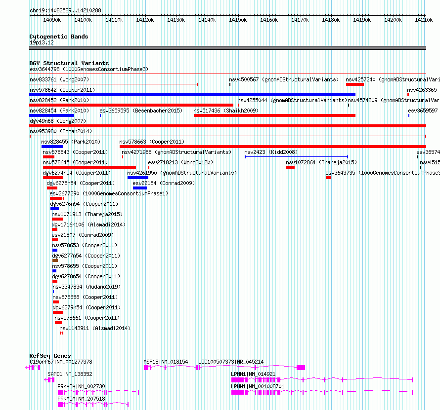440x410 pixels.
Task: Select the dgv6278n54 (Cooper2011) label
Action: click(x=86, y=276)
